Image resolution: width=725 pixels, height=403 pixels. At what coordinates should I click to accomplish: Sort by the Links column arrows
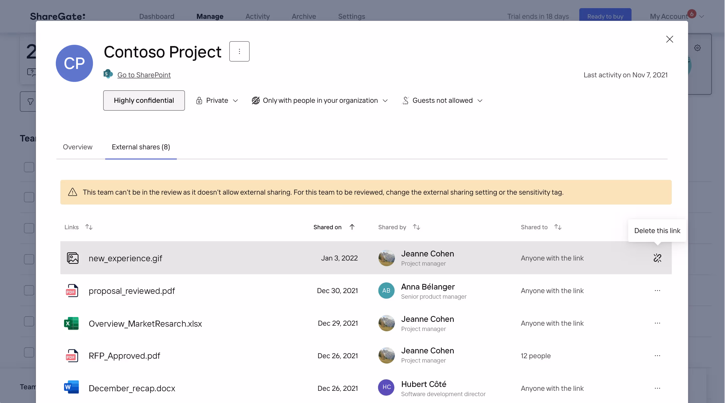coord(89,227)
